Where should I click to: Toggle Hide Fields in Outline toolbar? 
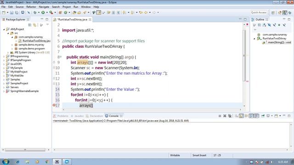[269, 25]
